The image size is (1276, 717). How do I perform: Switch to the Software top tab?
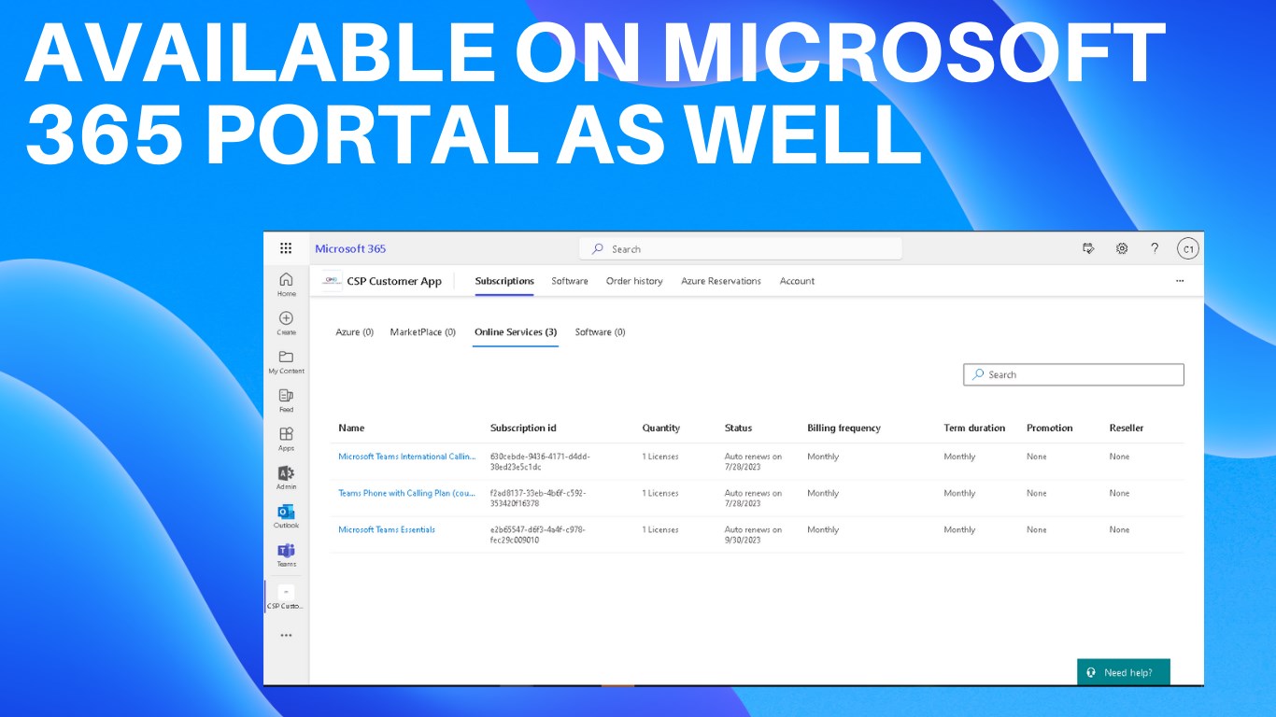[x=570, y=281]
